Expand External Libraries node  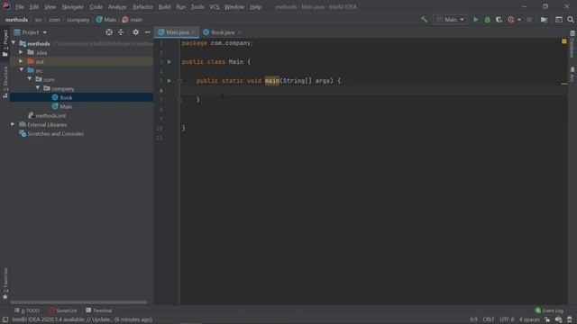[13, 124]
